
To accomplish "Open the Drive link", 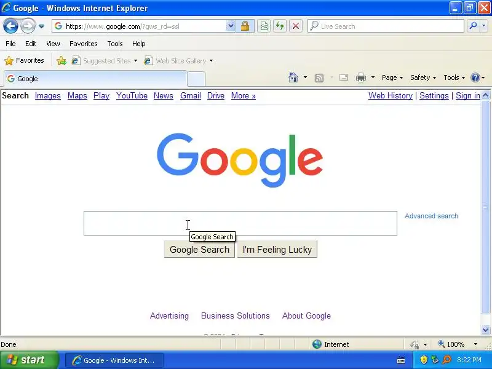I will pos(216,96).
